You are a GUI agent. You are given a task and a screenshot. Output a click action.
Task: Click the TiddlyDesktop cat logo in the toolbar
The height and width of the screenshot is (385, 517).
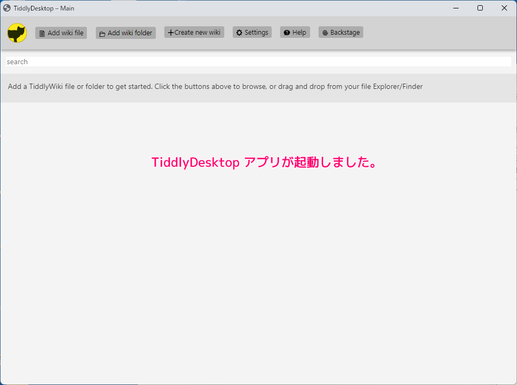pyautogui.click(x=16, y=32)
